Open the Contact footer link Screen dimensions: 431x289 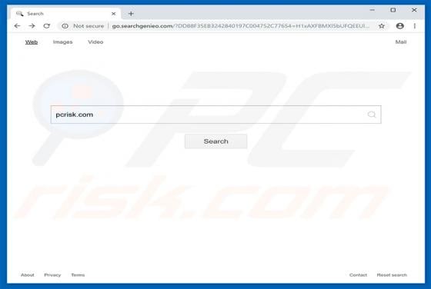(358, 274)
